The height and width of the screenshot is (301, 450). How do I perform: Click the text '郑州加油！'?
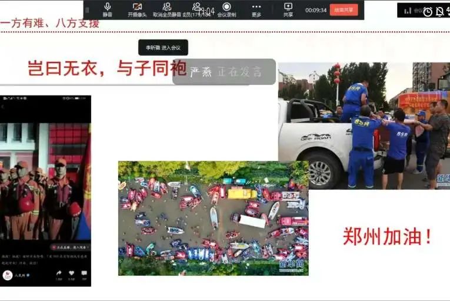[x=388, y=236]
